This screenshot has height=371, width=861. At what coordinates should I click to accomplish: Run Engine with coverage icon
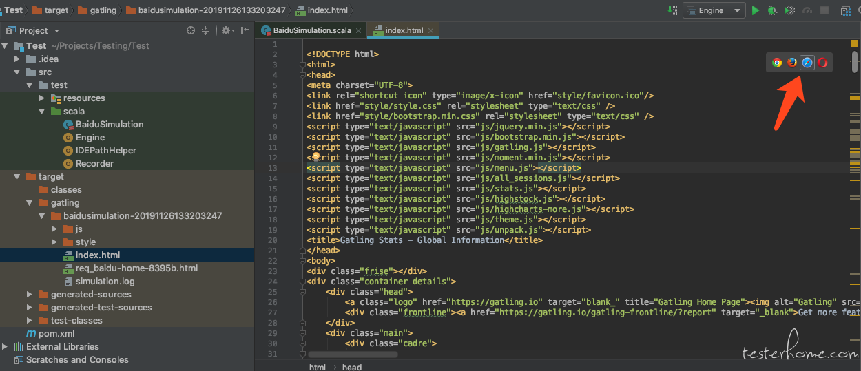point(790,10)
